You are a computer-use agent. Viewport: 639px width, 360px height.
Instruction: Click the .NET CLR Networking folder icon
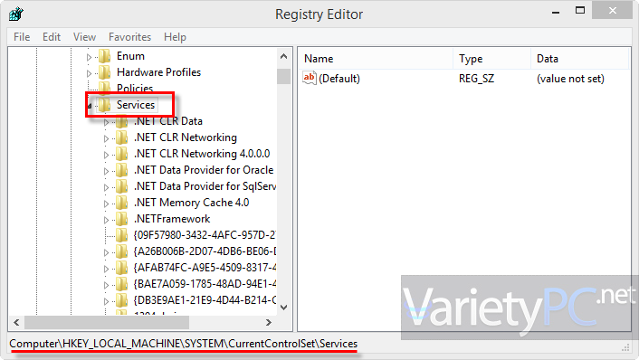(x=121, y=137)
